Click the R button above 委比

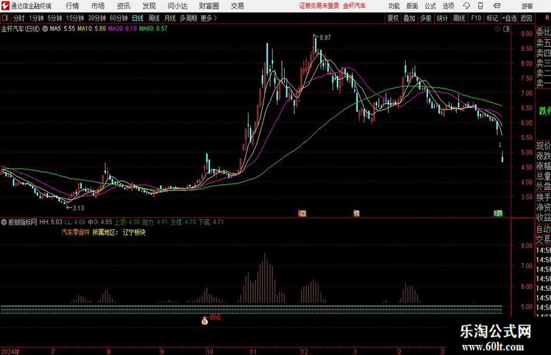point(547,17)
